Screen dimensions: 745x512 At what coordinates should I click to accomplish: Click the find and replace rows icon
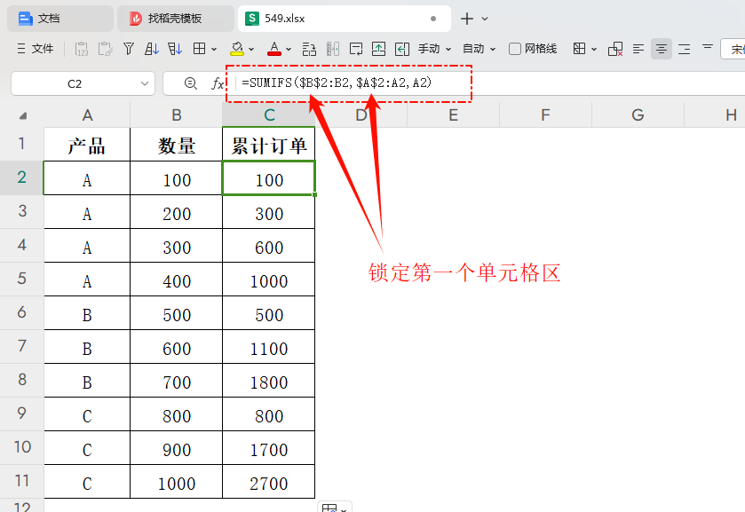309,49
